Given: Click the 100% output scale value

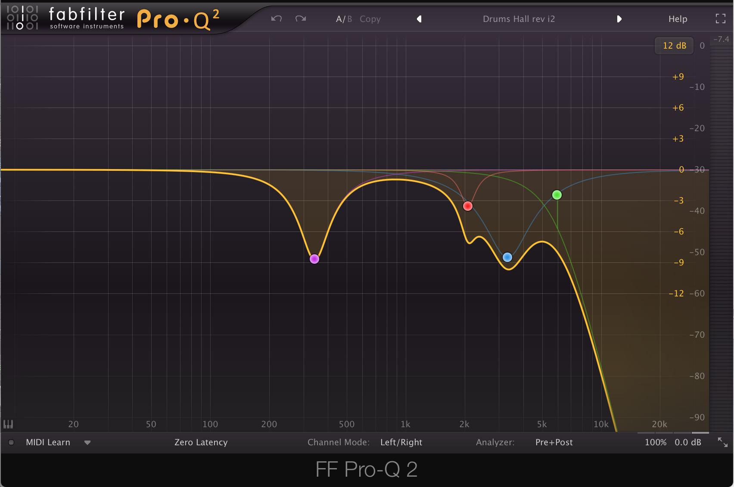Looking at the screenshot, I should (655, 442).
